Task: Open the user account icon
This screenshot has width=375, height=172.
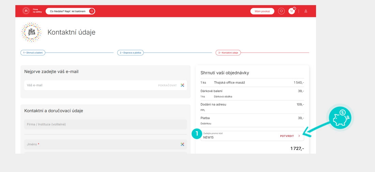Action: [x=306, y=11]
